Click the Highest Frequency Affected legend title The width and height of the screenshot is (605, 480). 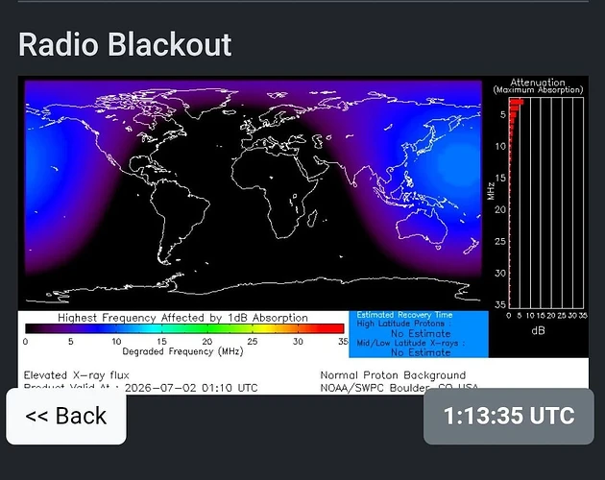(182, 318)
